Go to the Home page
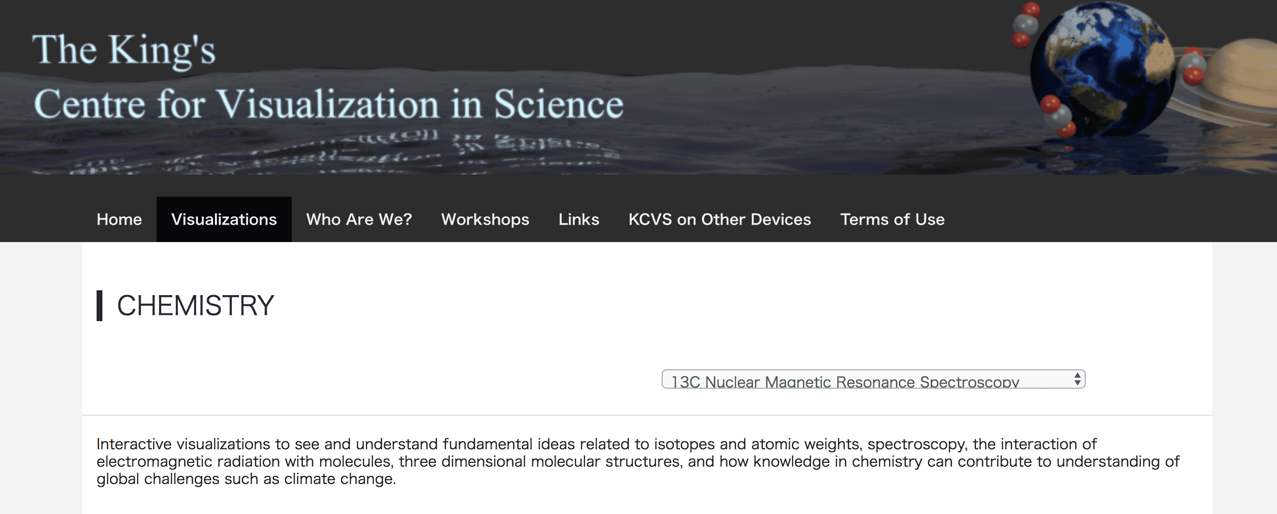 tap(119, 219)
